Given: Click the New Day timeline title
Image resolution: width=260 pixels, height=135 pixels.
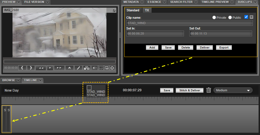Looking at the screenshot, I should pos(12,90).
